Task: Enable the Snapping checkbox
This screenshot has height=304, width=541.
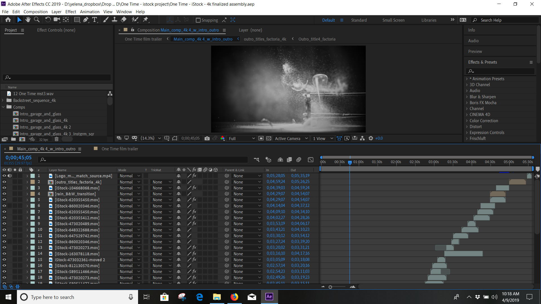Action: pos(198,20)
